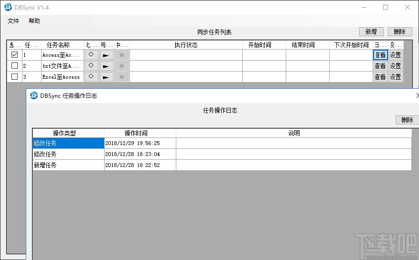
Task: Check the checkbox for task 2
Action: point(14,66)
